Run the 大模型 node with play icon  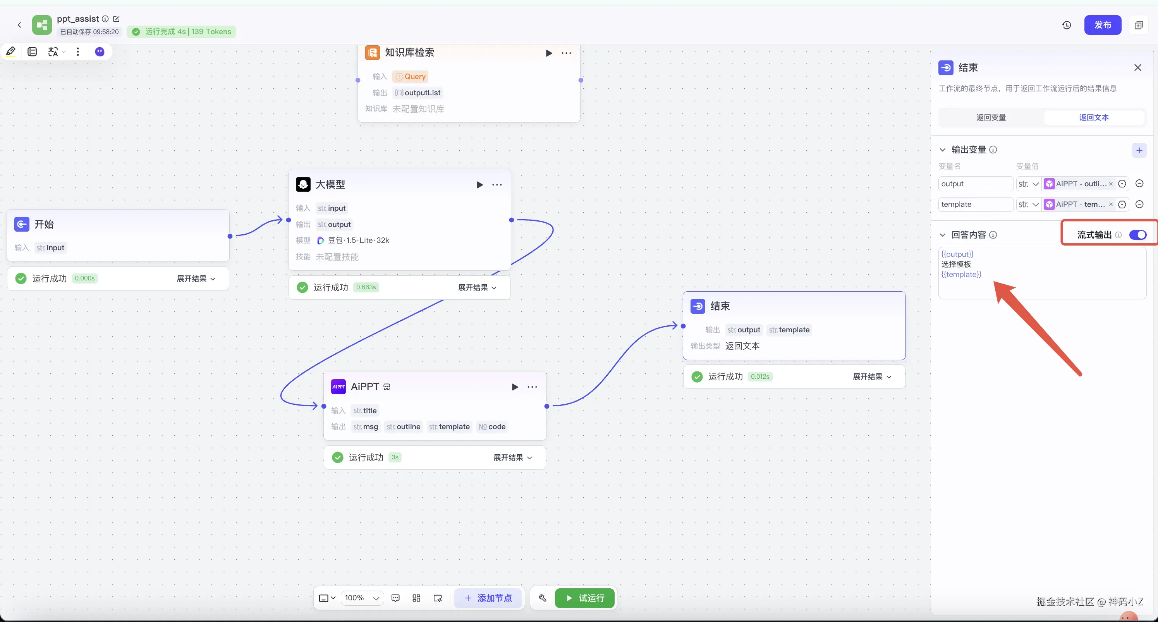click(479, 185)
